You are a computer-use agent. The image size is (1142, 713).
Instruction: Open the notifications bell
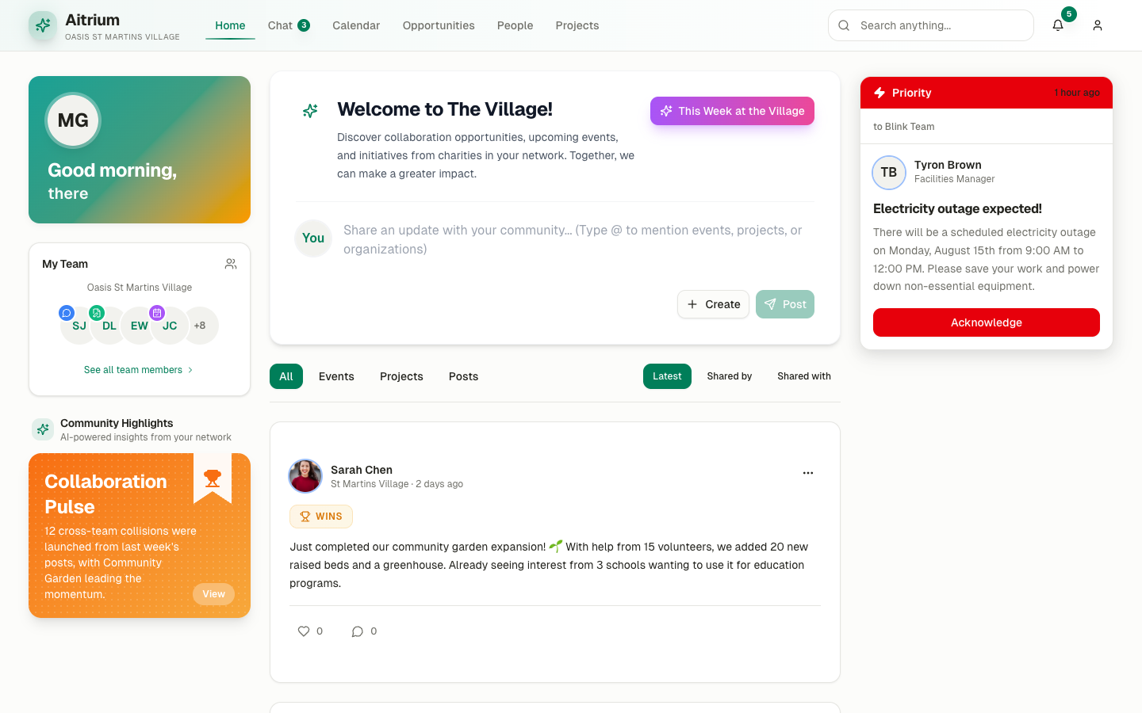coord(1058,25)
